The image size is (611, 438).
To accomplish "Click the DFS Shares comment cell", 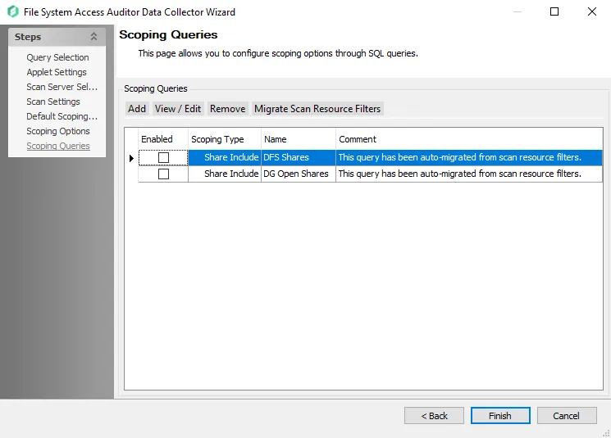I will (469, 157).
